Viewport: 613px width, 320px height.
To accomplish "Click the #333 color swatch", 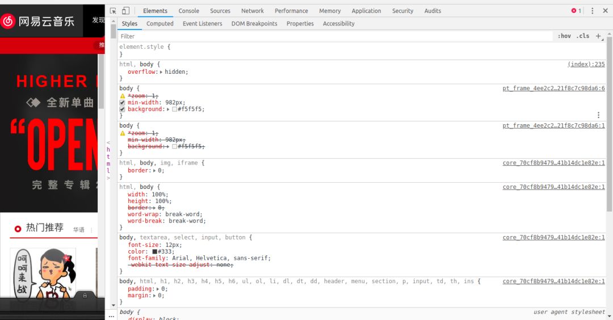I will (x=155, y=251).
